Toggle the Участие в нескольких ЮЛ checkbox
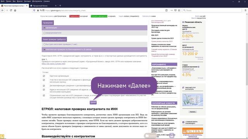This screenshot has height=139, width=248. (x=44, y=80)
